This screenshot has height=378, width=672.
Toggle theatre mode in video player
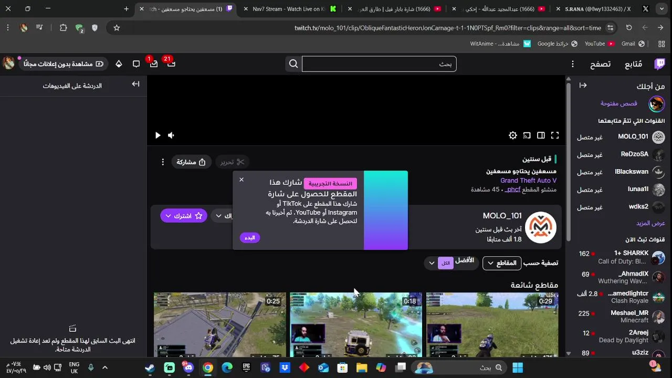coord(541,135)
